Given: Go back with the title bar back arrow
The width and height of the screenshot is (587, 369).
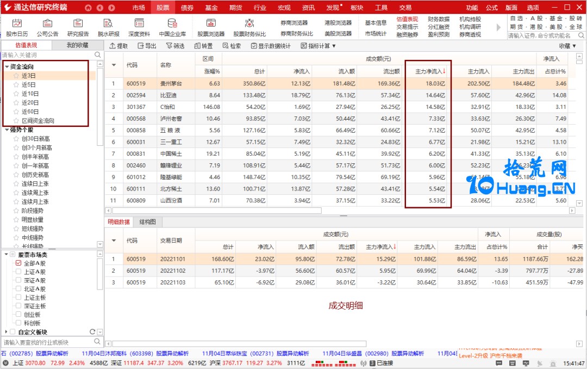Looking at the screenshot, I should (x=100, y=8).
